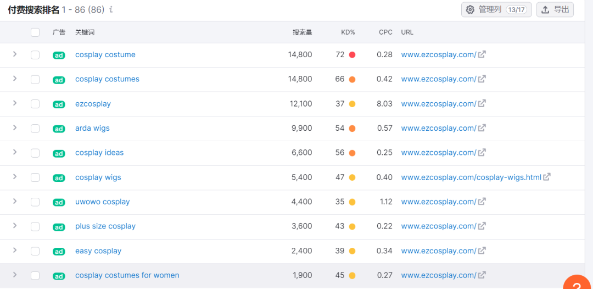Expand the cosplay costume row details
Image resolution: width=593 pixels, height=289 pixels.
tap(15, 54)
